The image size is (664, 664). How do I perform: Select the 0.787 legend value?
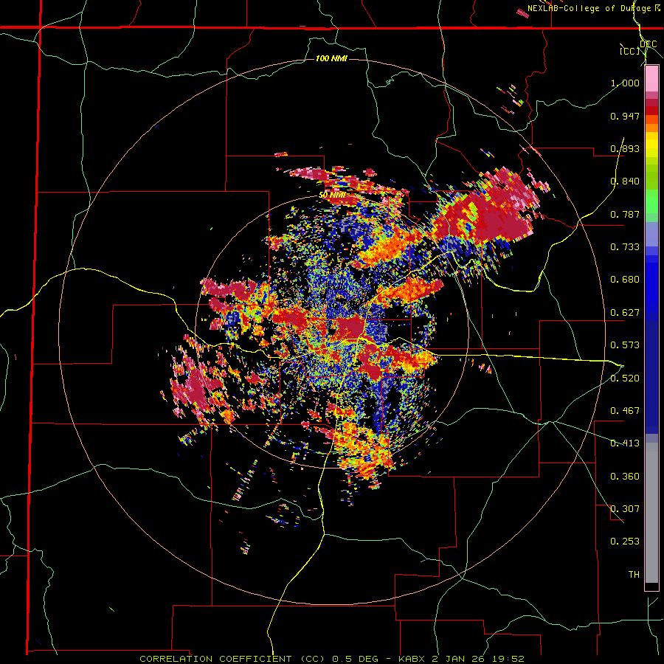pyautogui.click(x=625, y=214)
